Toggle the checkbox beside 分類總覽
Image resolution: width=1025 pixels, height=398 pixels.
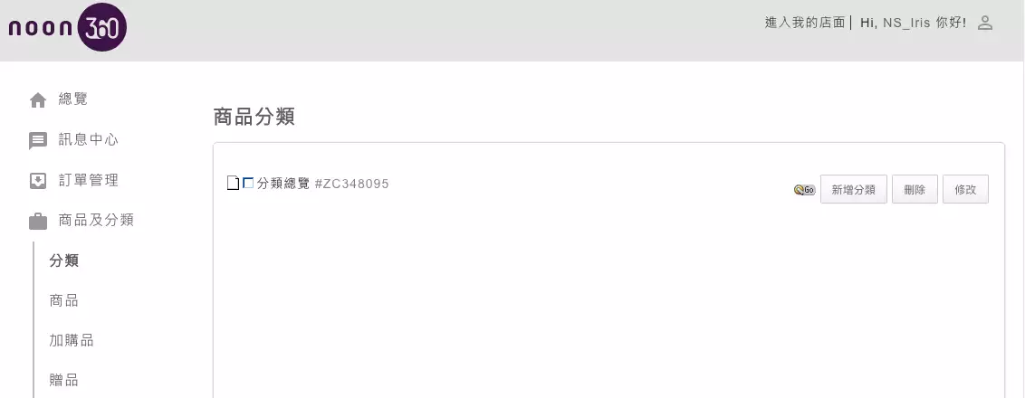pos(248,183)
